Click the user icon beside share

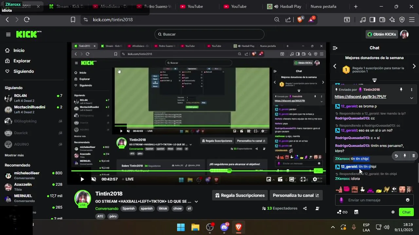coord(317,208)
